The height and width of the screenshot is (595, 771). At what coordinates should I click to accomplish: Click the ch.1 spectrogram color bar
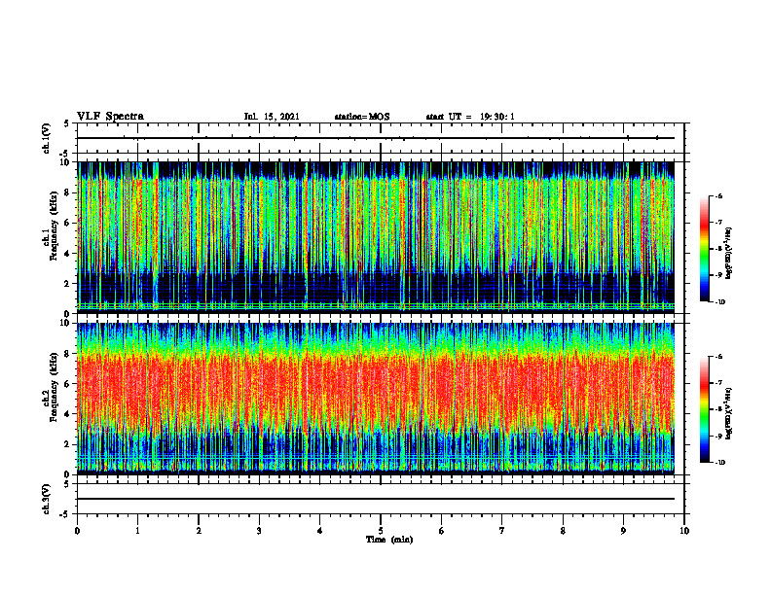coord(704,249)
